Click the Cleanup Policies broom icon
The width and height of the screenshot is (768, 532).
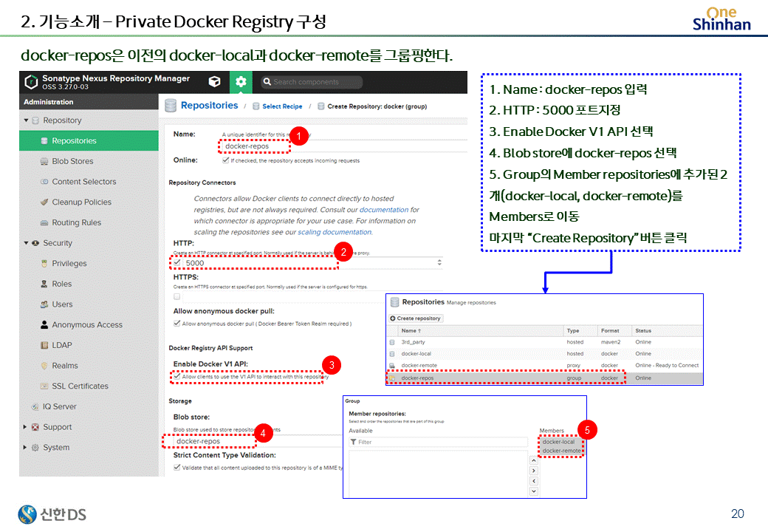point(44,202)
